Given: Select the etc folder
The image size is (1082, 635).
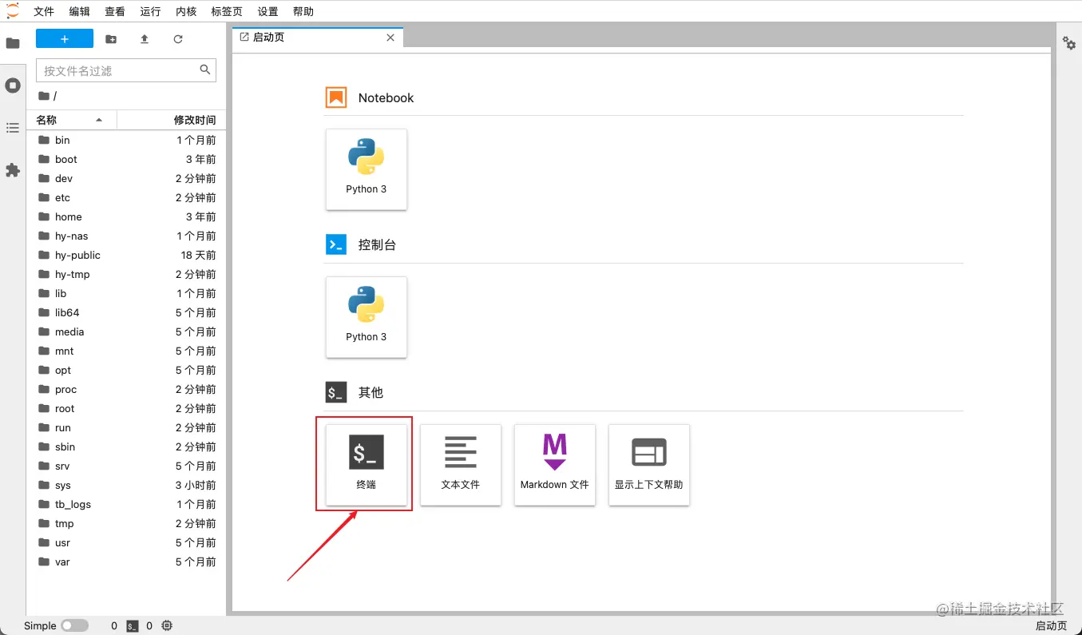Looking at the screenshot, I should click(126, 197).
